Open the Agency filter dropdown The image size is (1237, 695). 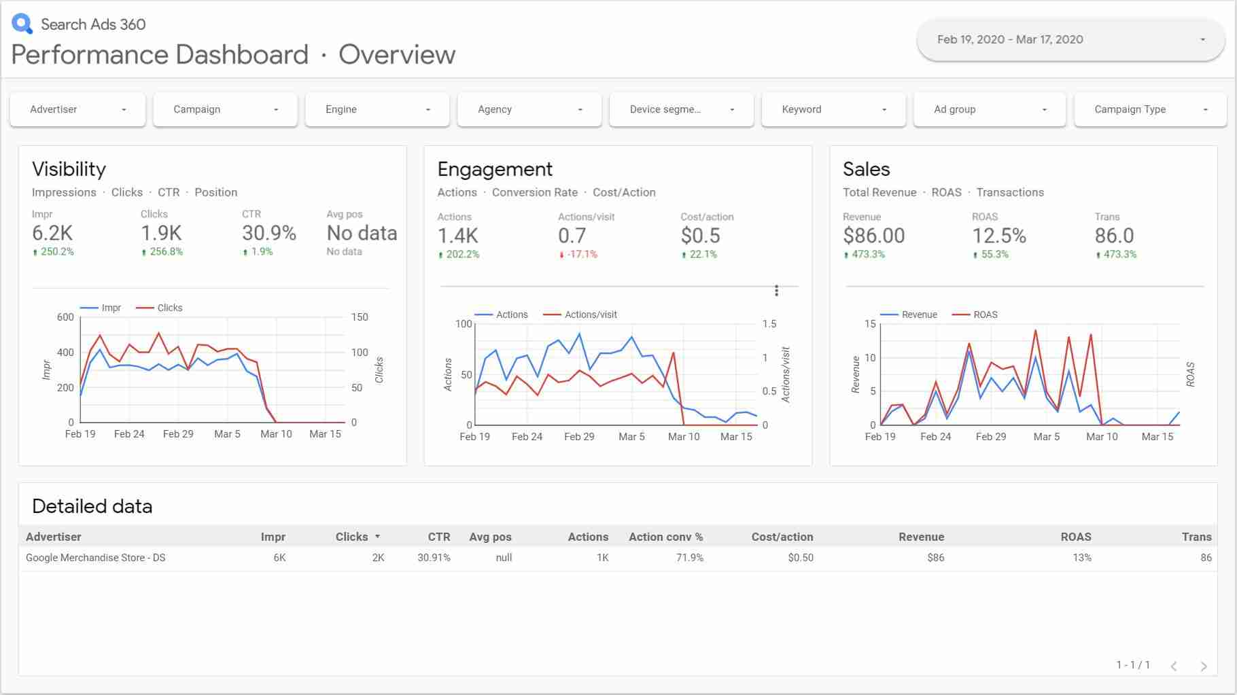pyautogui.click(x=529, y=109)
